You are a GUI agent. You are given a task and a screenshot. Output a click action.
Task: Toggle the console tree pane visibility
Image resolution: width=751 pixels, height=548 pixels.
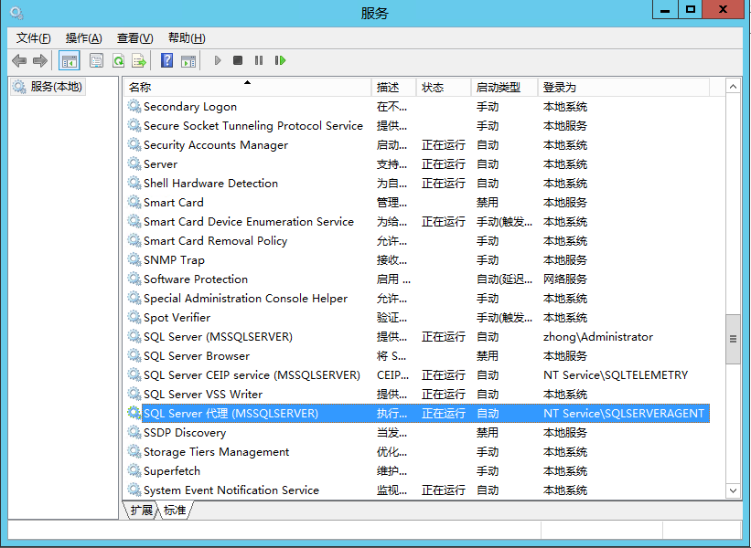(x=70, y=60)
